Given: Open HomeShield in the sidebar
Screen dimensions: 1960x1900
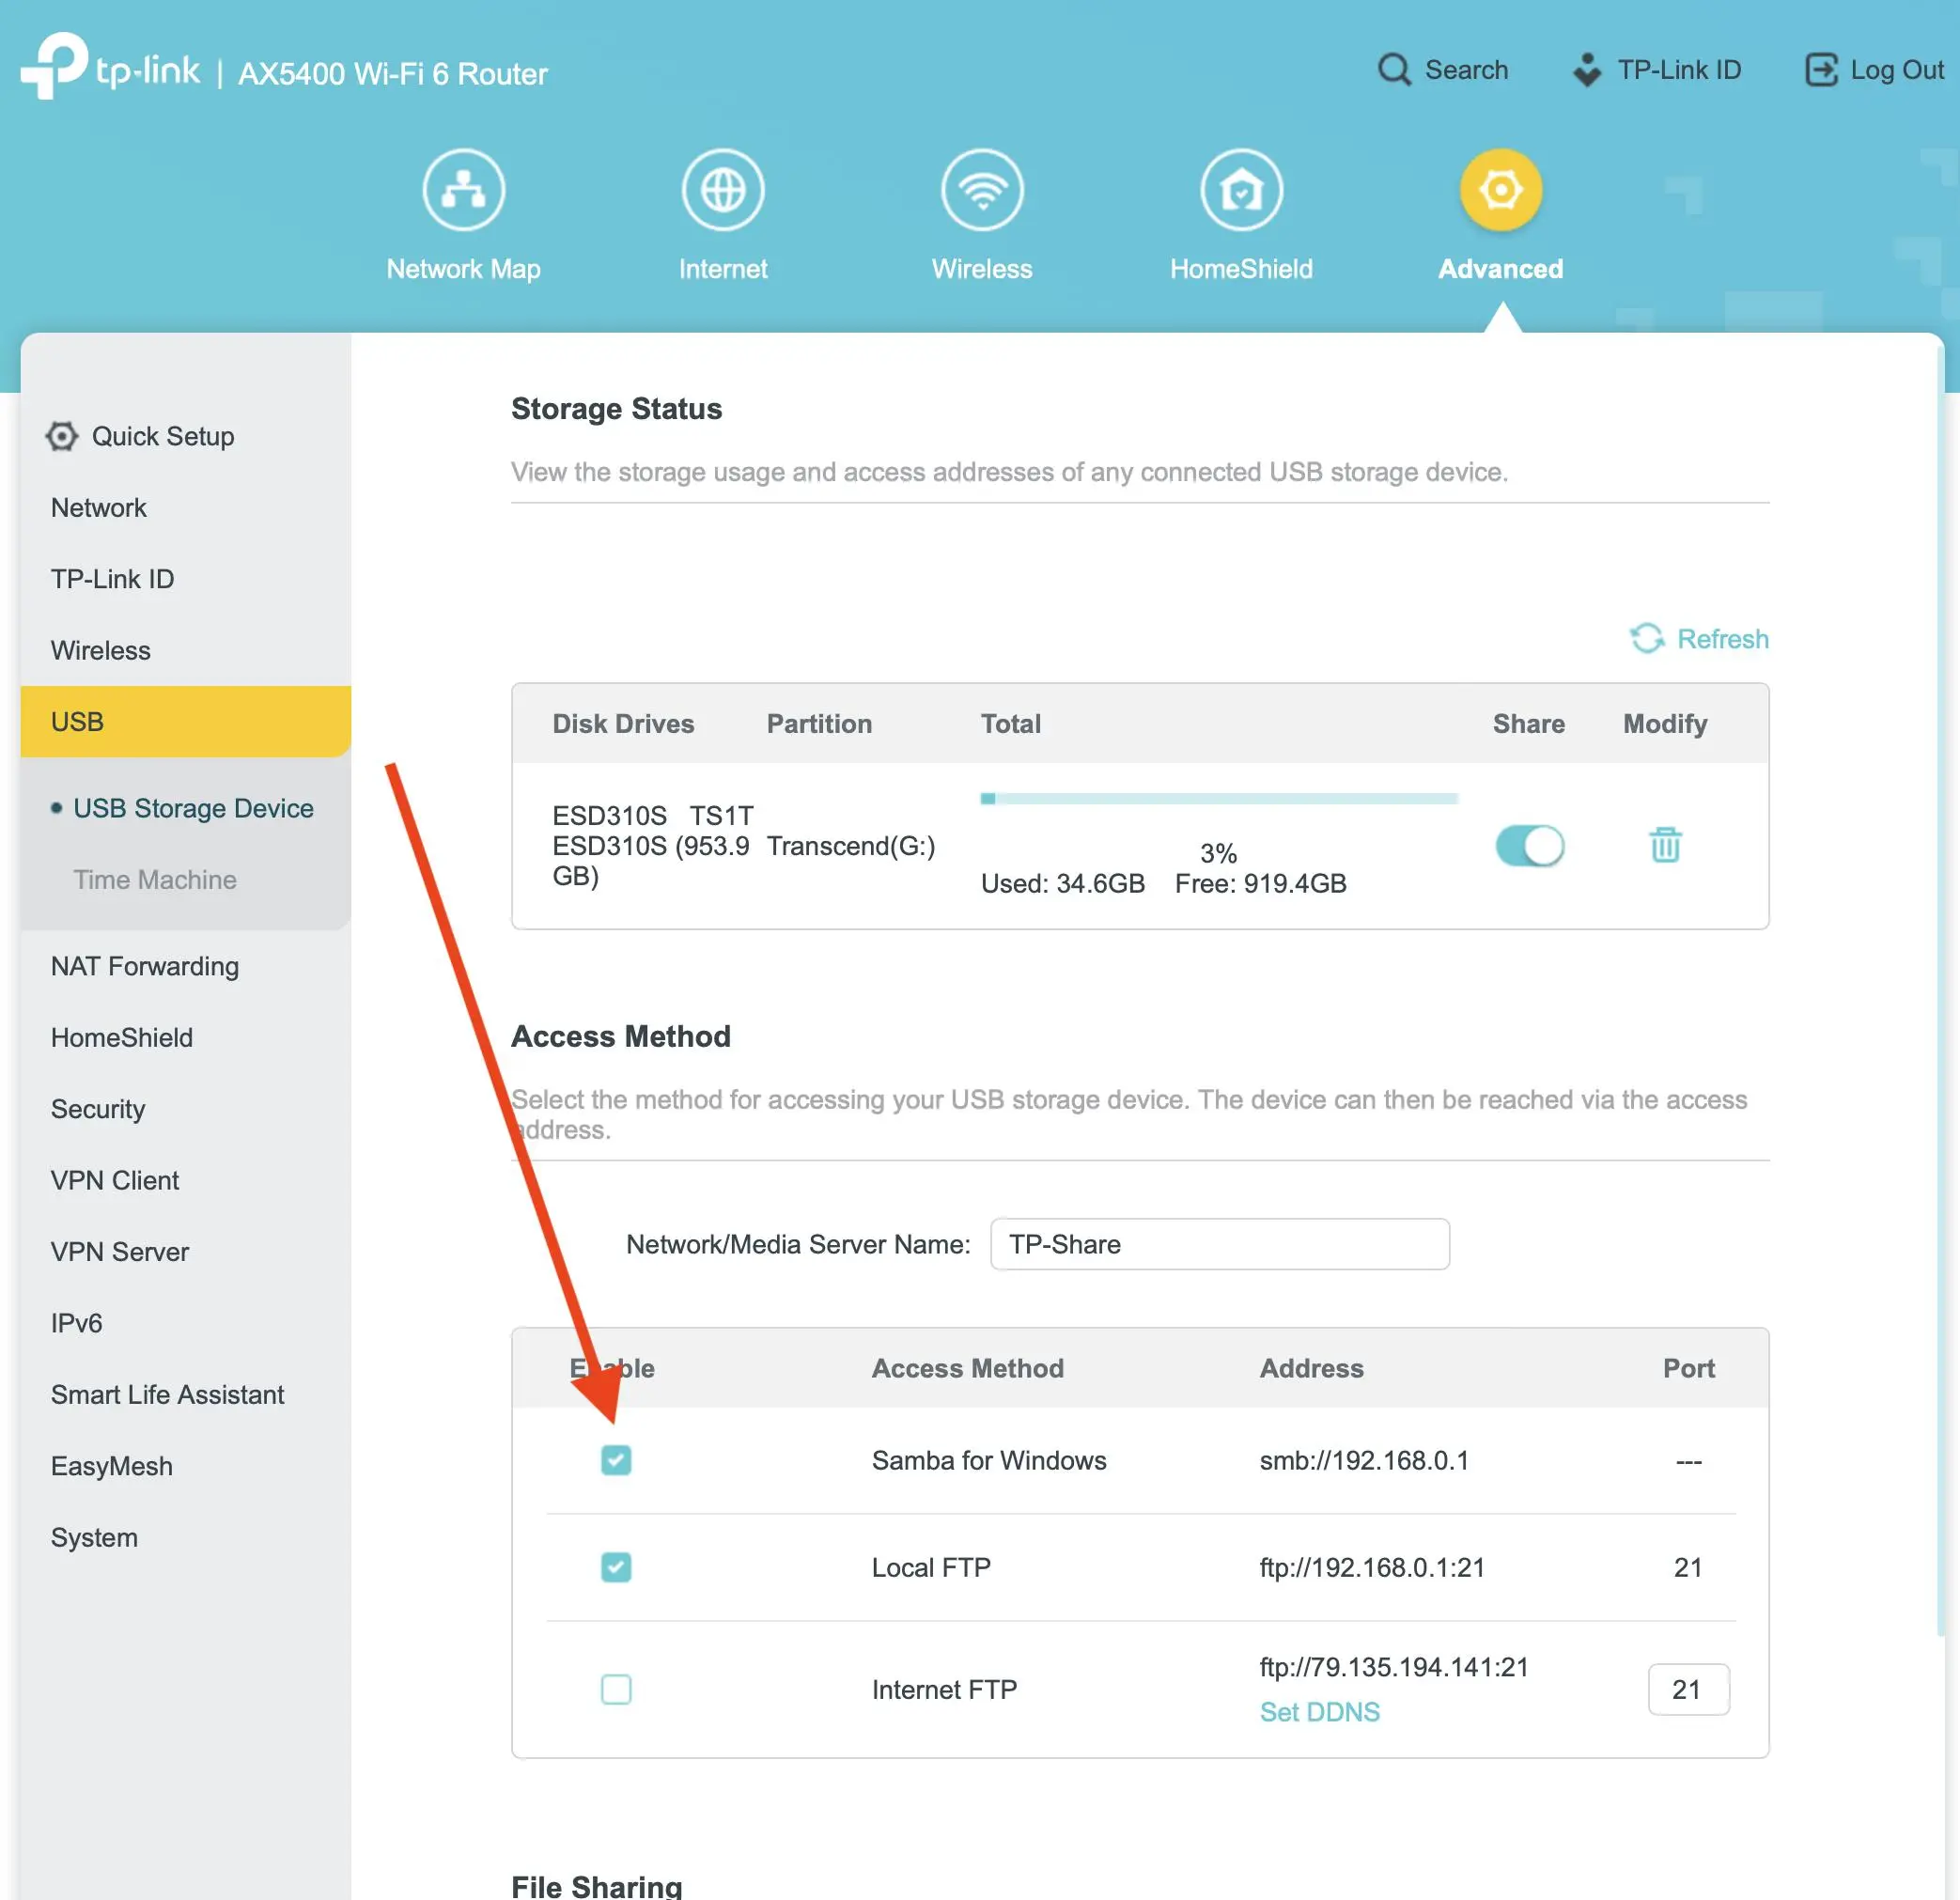Looking at the screenshot, I should coord(122,1038).
